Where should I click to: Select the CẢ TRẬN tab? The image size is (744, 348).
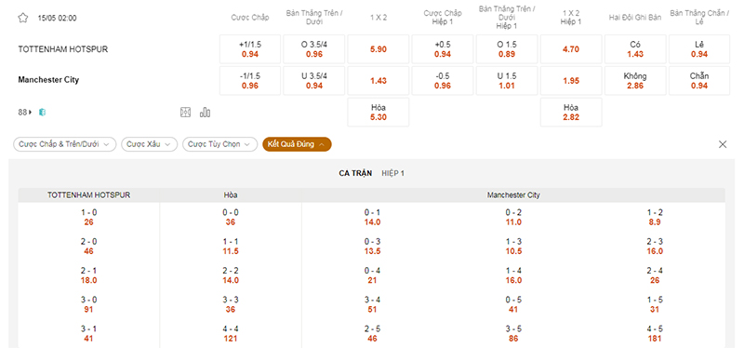(x=355, y=174)
